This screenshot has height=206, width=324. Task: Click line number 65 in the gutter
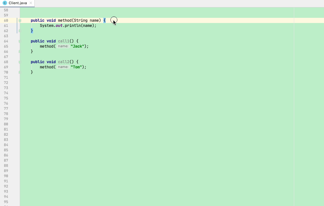click(x=6, y=46)
